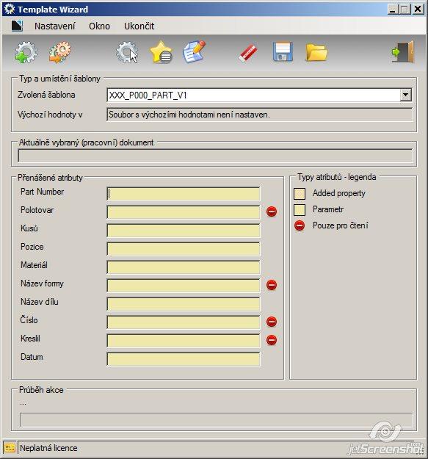Click the Ukončit menu item
The width and height of the screenshot is (428, 459).
pyautogui.click(x=139, y=26)
